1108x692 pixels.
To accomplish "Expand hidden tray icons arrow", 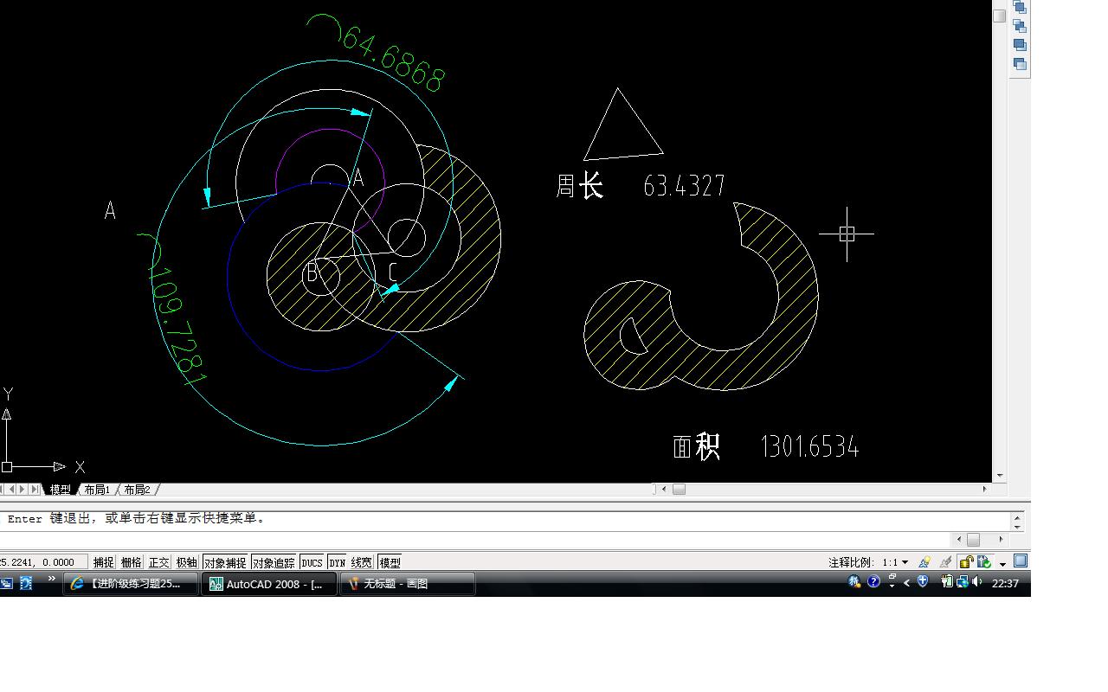I will point(906,582).
